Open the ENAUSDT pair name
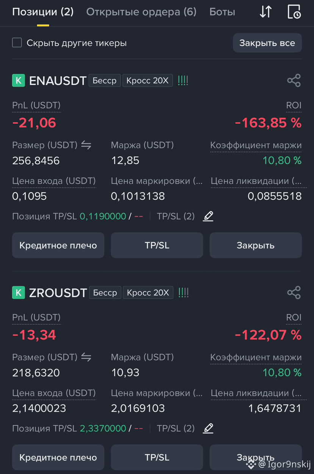314x474 pixels. click(x=58, y=81)
